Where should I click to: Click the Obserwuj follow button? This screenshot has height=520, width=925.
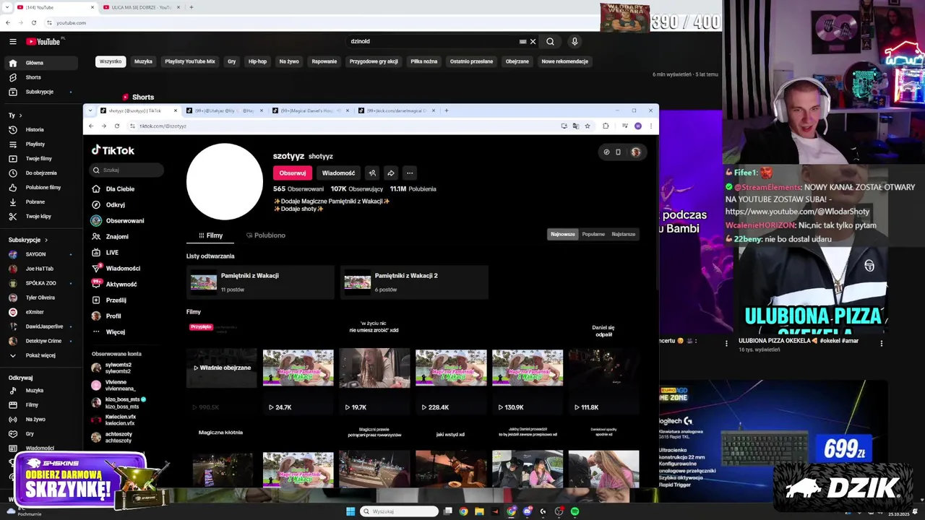tap(293, 173)
